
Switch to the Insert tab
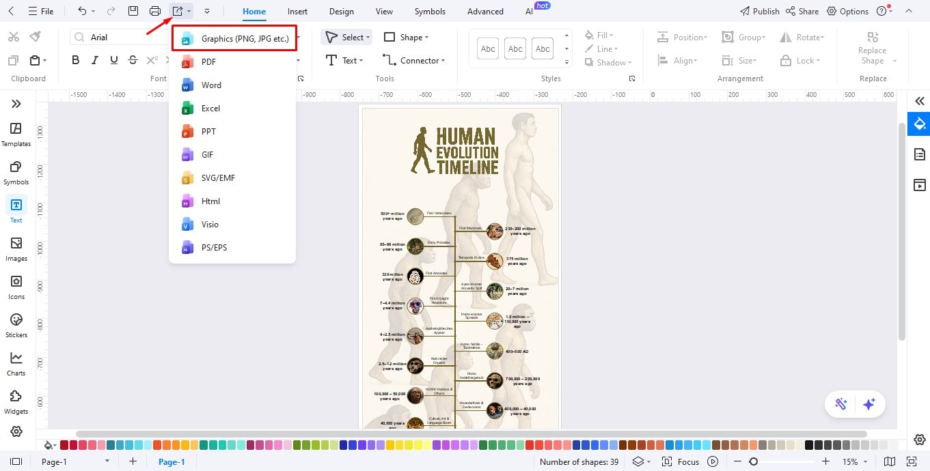(x=297, y=12)
